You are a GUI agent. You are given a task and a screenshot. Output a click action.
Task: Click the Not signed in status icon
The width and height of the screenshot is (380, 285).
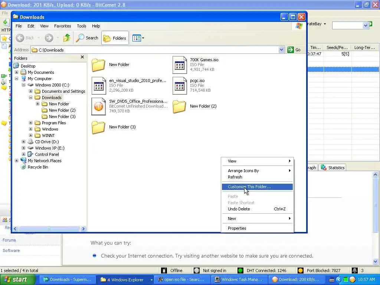(197, 271)
